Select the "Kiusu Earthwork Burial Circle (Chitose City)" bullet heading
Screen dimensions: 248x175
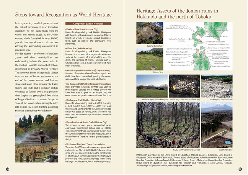(86, 122)
